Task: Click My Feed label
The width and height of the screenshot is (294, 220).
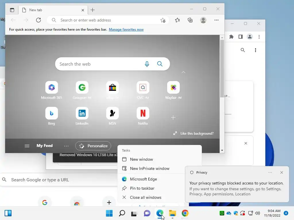Action: [45, 146]
